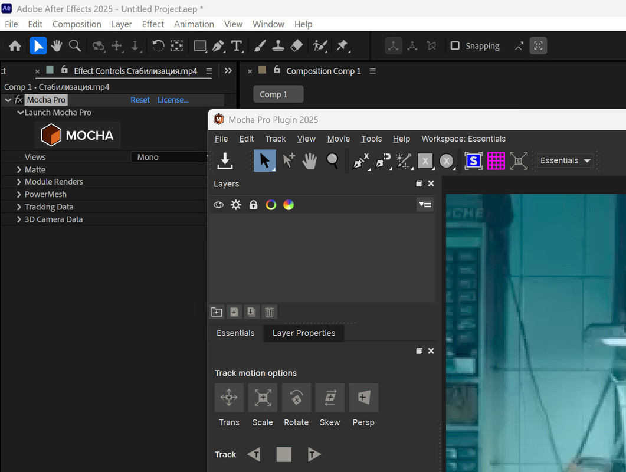Expand the PowerMesh group
The image size is (626, 472).
pos(19,195)
